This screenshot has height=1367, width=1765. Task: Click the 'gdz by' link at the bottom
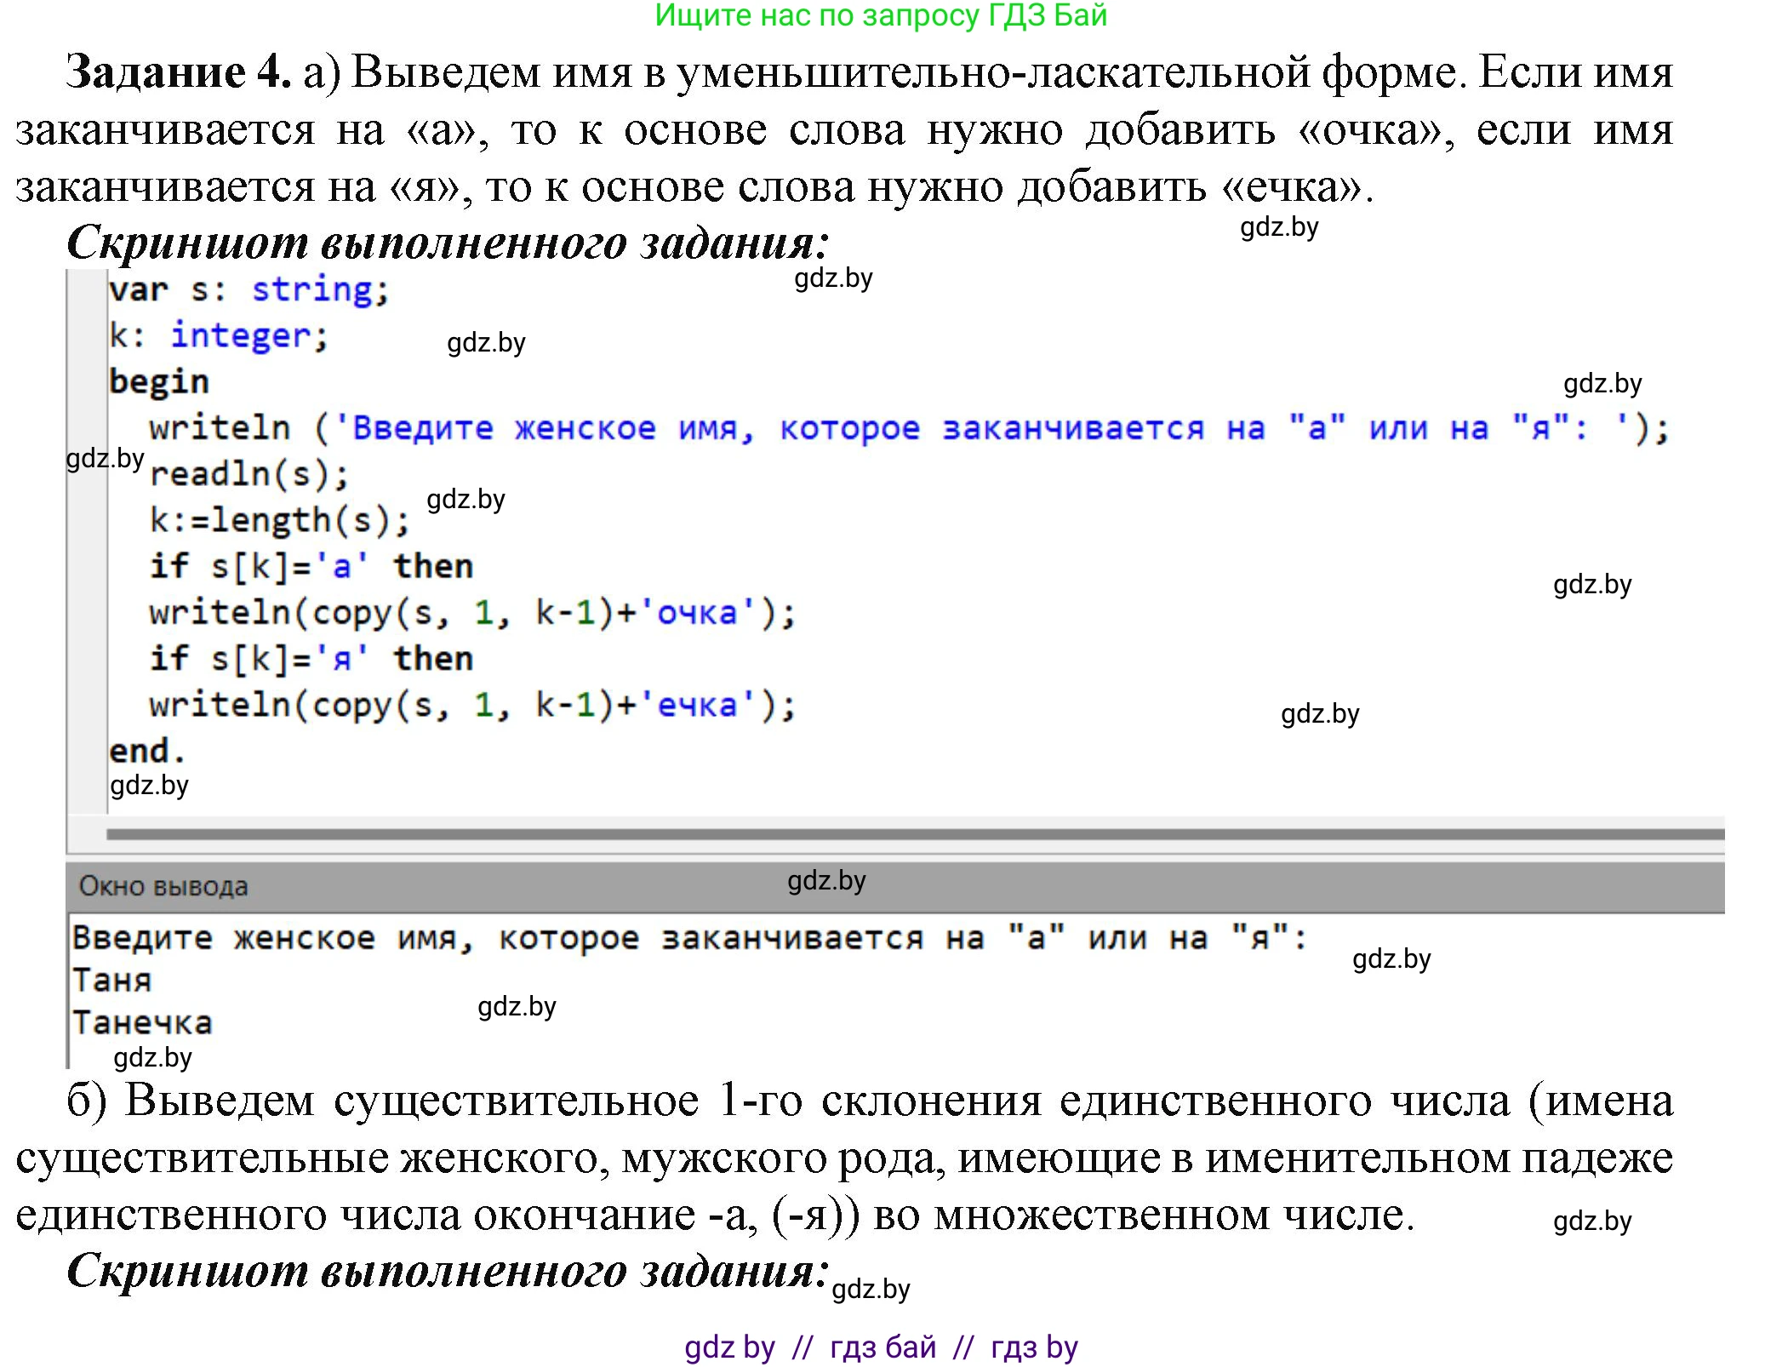tap(729, 1347)
